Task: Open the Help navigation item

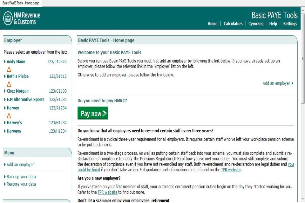Action: coord(273,24)
